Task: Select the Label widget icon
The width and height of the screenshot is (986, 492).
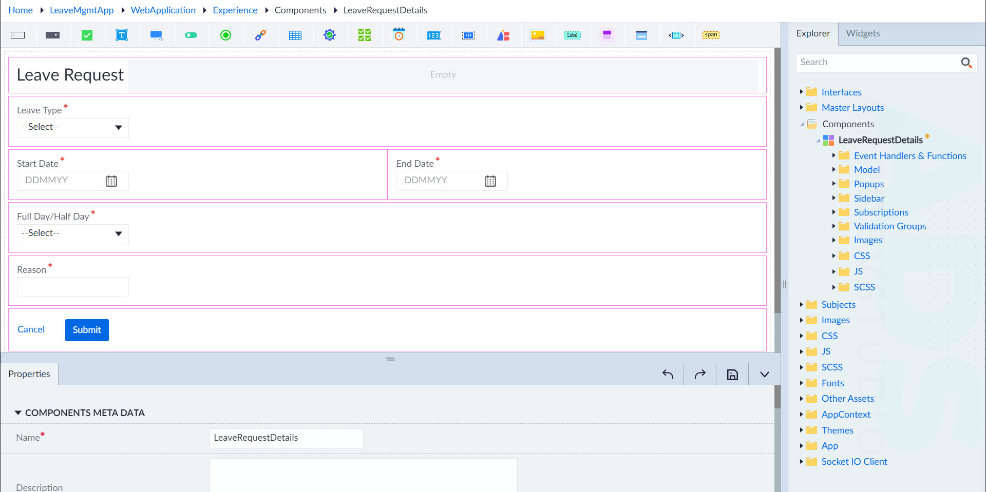Action: click(x=572, y=35)
